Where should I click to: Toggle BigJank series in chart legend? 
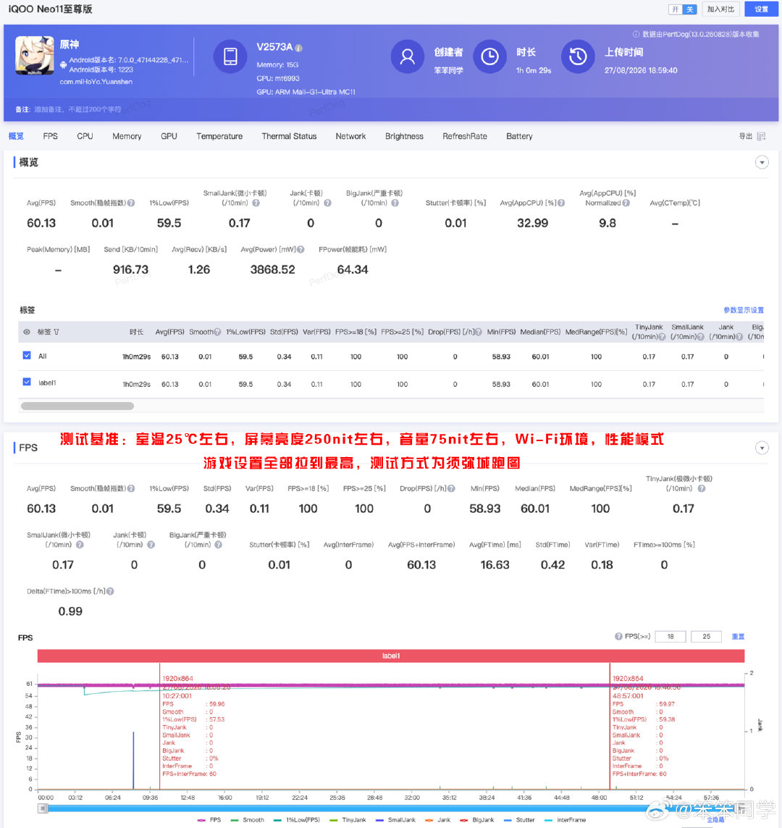click(x=477, y=820)
